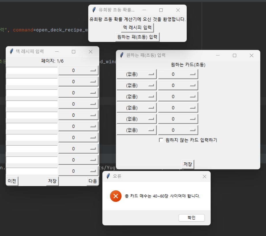Open third (없음) card dropdown
Image resolution: width=266 pixels, height=236 pixels.
(136, 96)
